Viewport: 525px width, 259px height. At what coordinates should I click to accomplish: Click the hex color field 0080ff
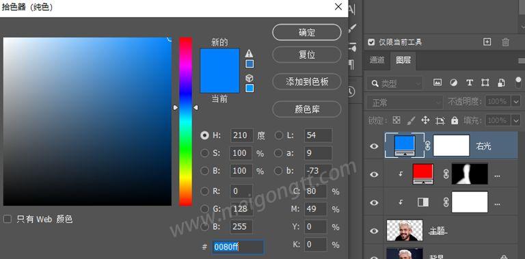tap(237, 247)
